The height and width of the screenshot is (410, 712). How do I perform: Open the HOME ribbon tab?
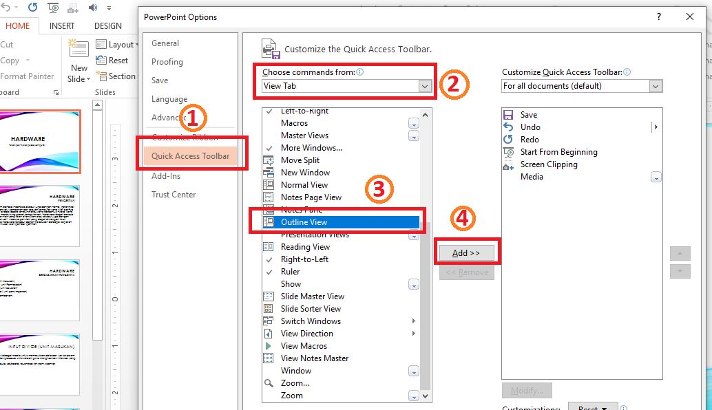(18, 26)
